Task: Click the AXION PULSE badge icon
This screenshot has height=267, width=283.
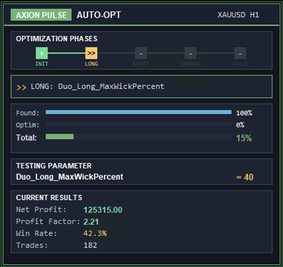Action: 41,15
